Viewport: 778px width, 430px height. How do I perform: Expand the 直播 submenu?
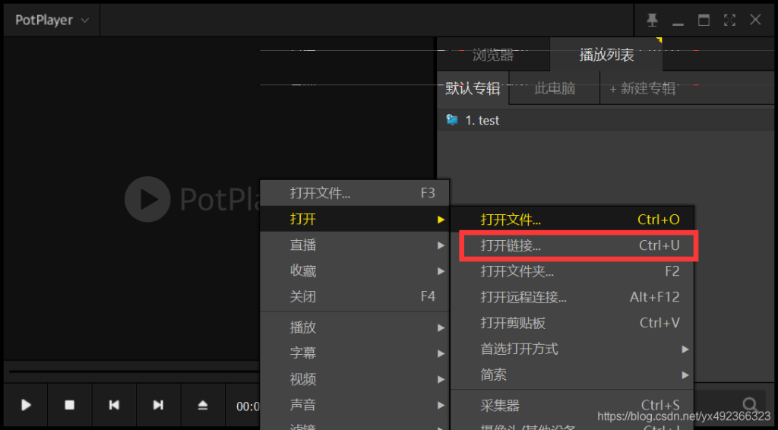tap(354, 245)
